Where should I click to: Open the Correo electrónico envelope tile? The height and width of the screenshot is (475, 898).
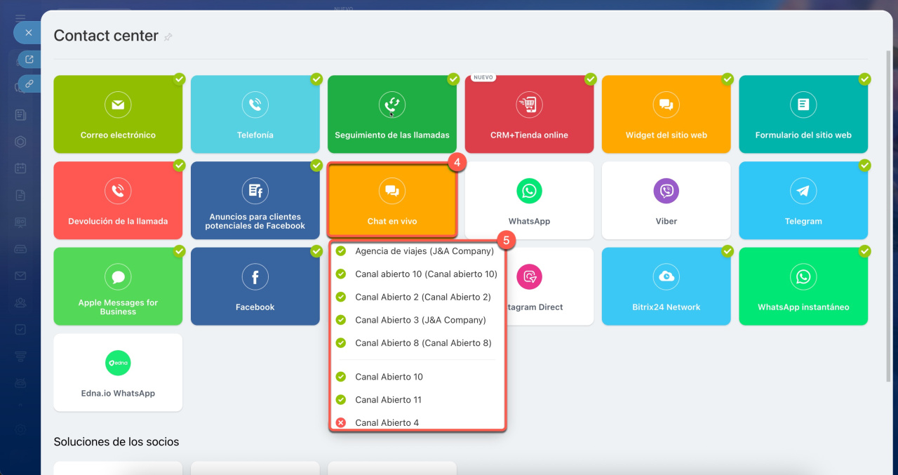[118, 114]
